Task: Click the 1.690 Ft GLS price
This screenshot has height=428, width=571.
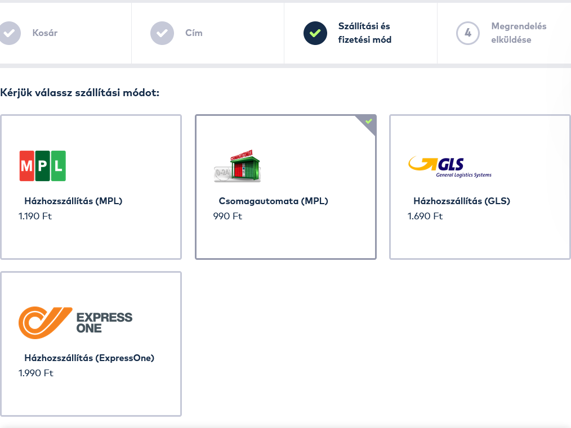Action: click(425, 216)
